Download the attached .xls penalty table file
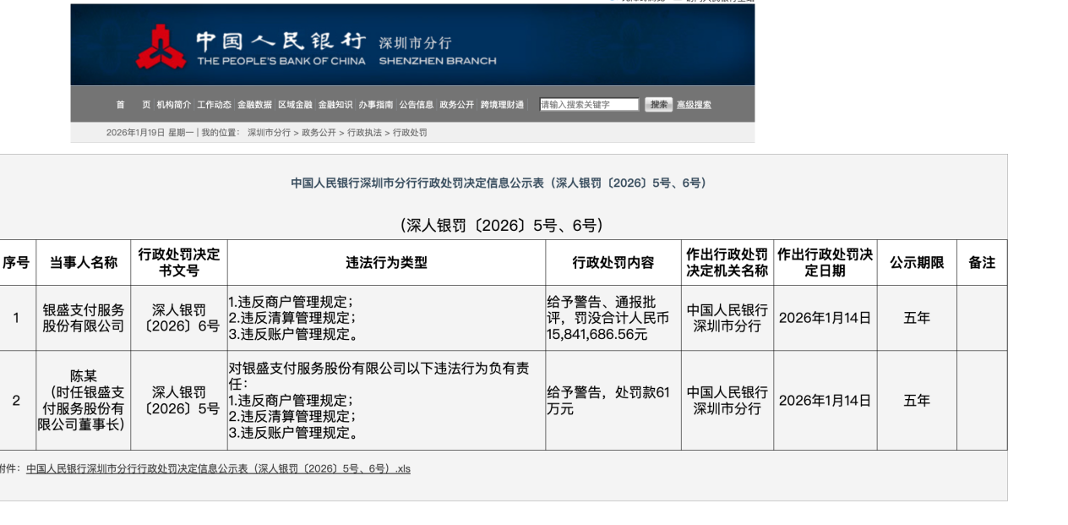The height and width of the screenshot is (525, 1068). click(218, 468)
